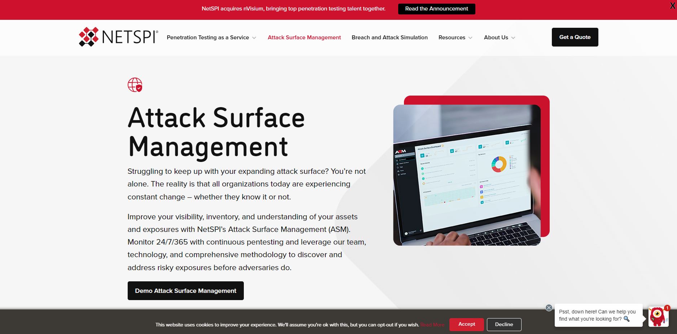Click the nVisium acquisition announcement text
The width and height of the screenshot is (677, 334).
coord(293,9)
